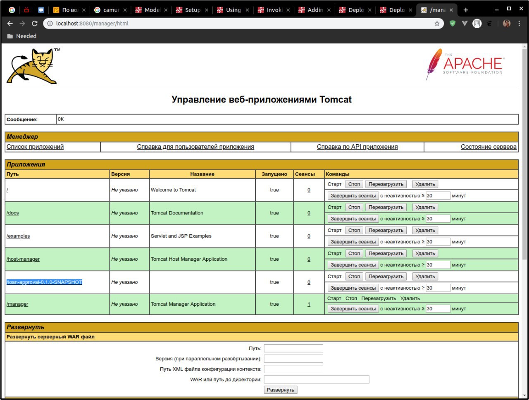This screenshot has height=400, width=529.
Task: Click Завершить сеансы for the /manager app
Action: pos(353,309)
